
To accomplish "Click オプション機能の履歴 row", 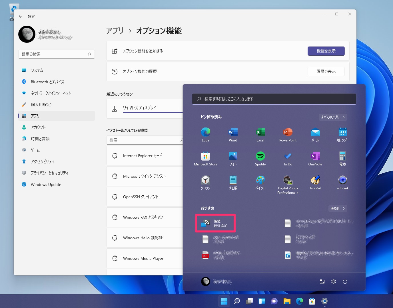I will pos(228,72).
